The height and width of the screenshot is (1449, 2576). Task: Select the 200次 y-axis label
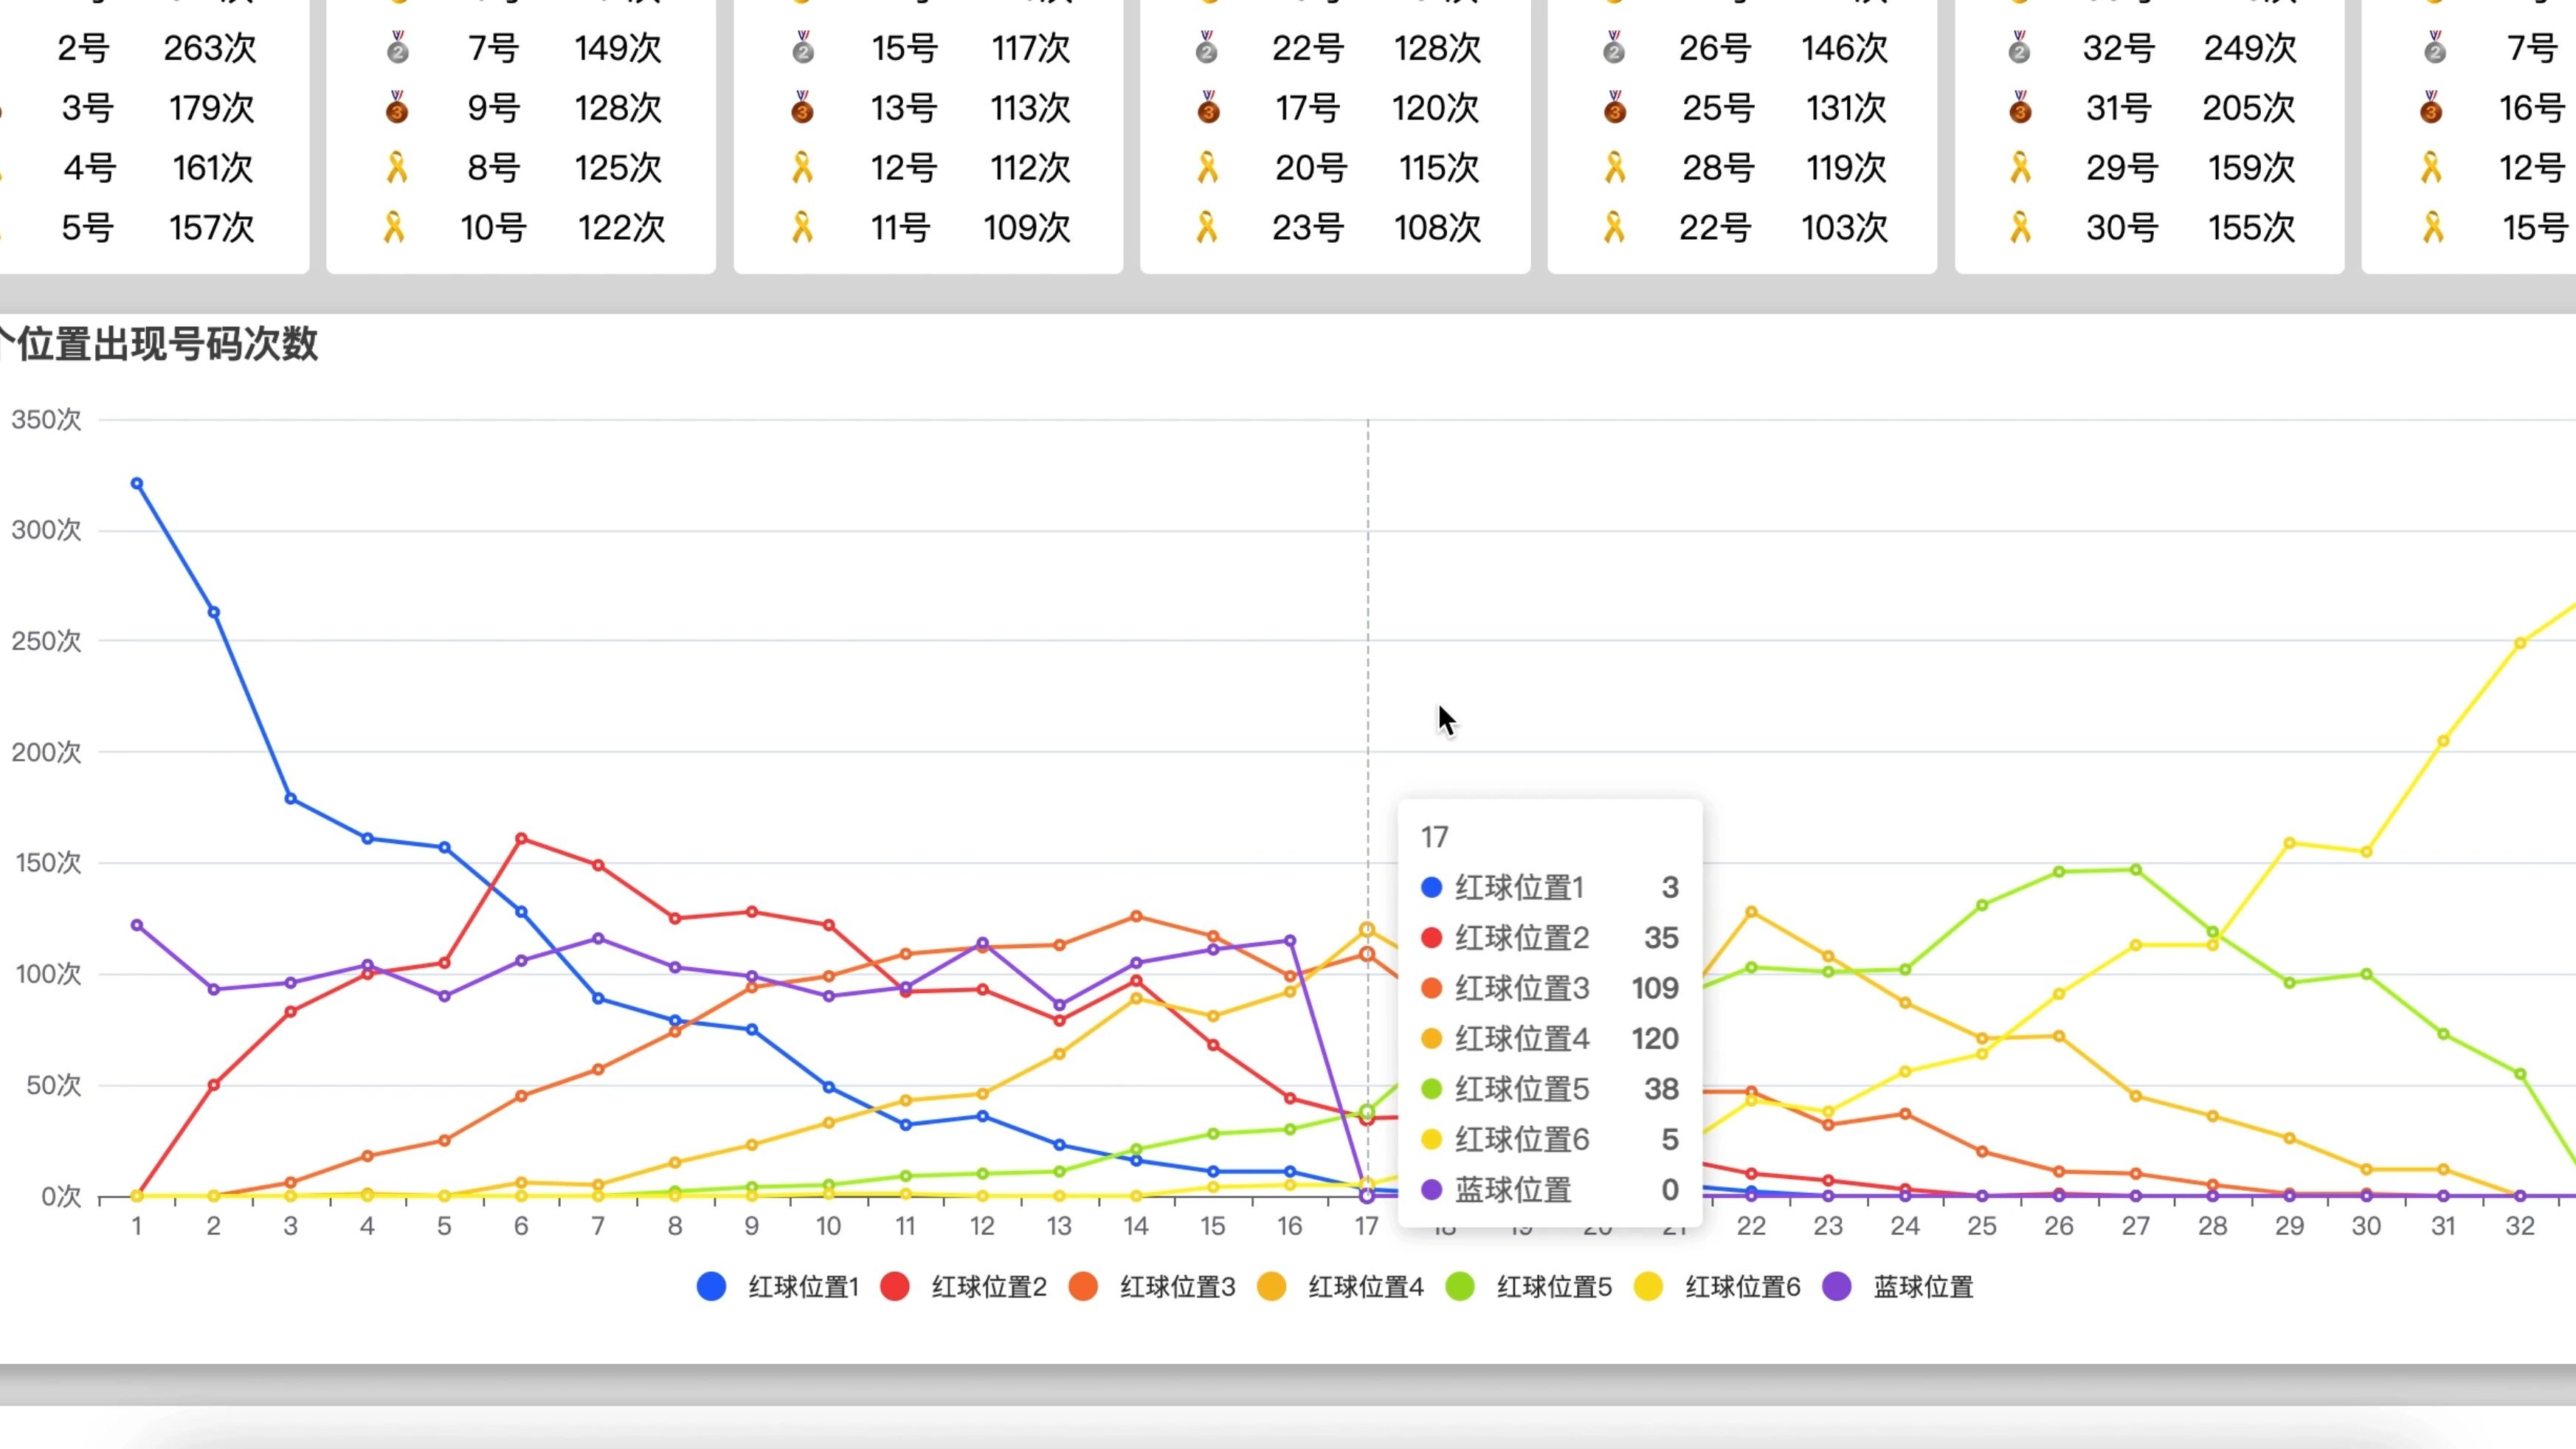pos(46,752)
